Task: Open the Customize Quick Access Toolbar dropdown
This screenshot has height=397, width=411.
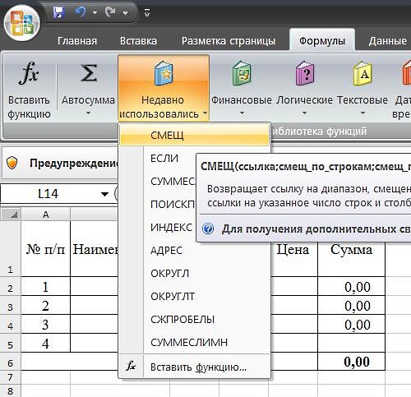Action: [147, 12]
